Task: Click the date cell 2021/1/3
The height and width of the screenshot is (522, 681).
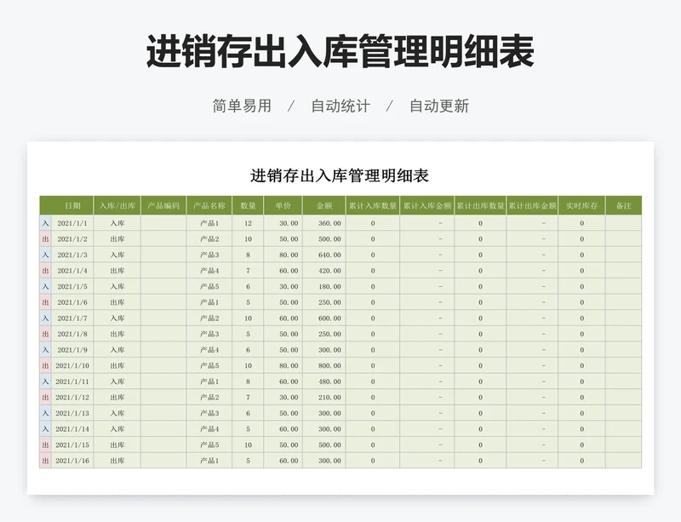Action: click(72, 255)
